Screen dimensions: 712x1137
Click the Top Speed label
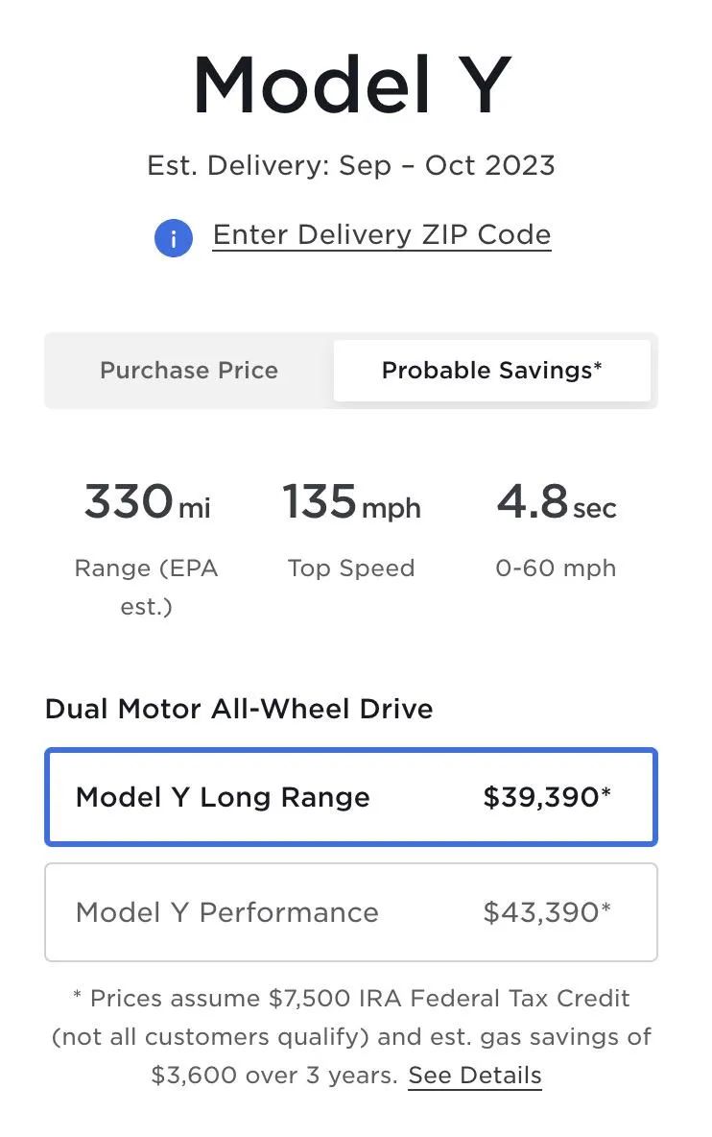351,568
